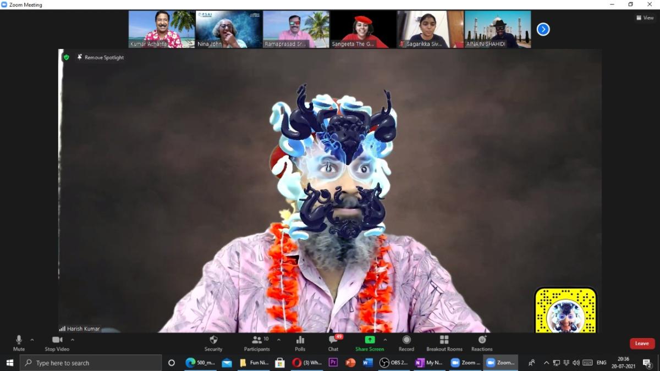Image resolution: width=660 pixels, height=371 pixels.
Task: Expand the arrow next to Share Screen
Action: click(385, 340)
